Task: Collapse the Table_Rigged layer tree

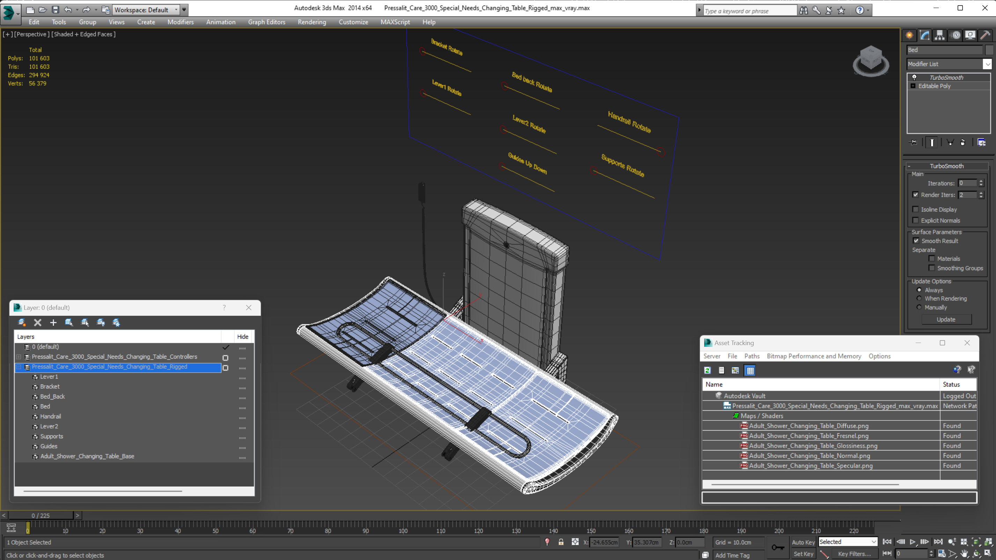Action: pyautogui.click(x=19, y=367)
